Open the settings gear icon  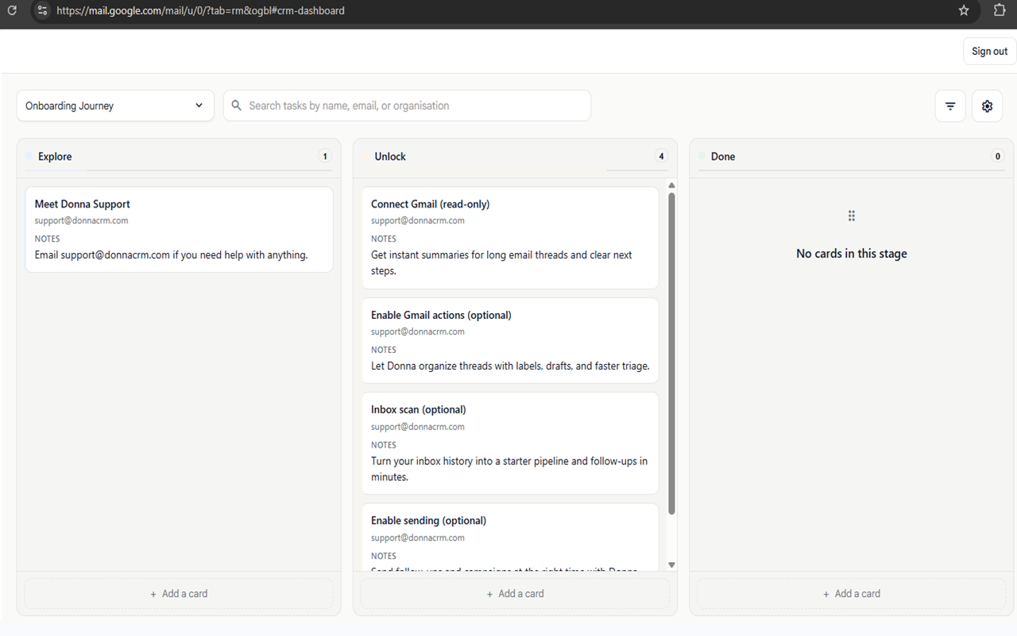pos(987,106)
